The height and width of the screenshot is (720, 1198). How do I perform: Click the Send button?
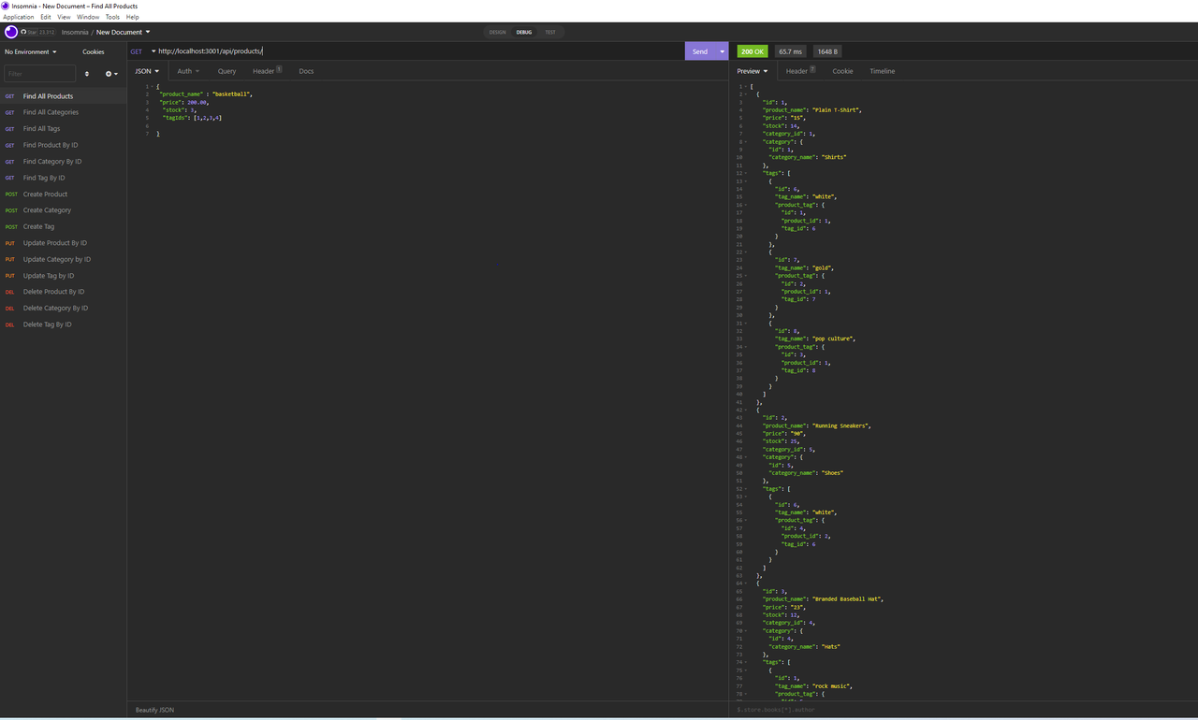coord(700,51)
